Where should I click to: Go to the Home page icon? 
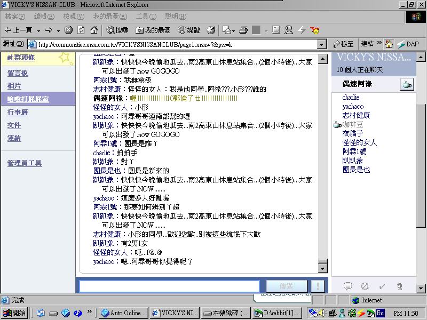coord(94,30)
